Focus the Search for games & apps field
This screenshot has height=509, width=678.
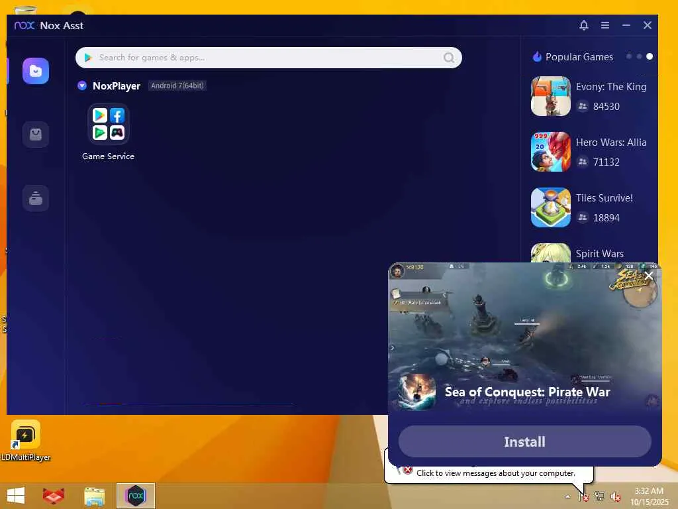[269, 58]
